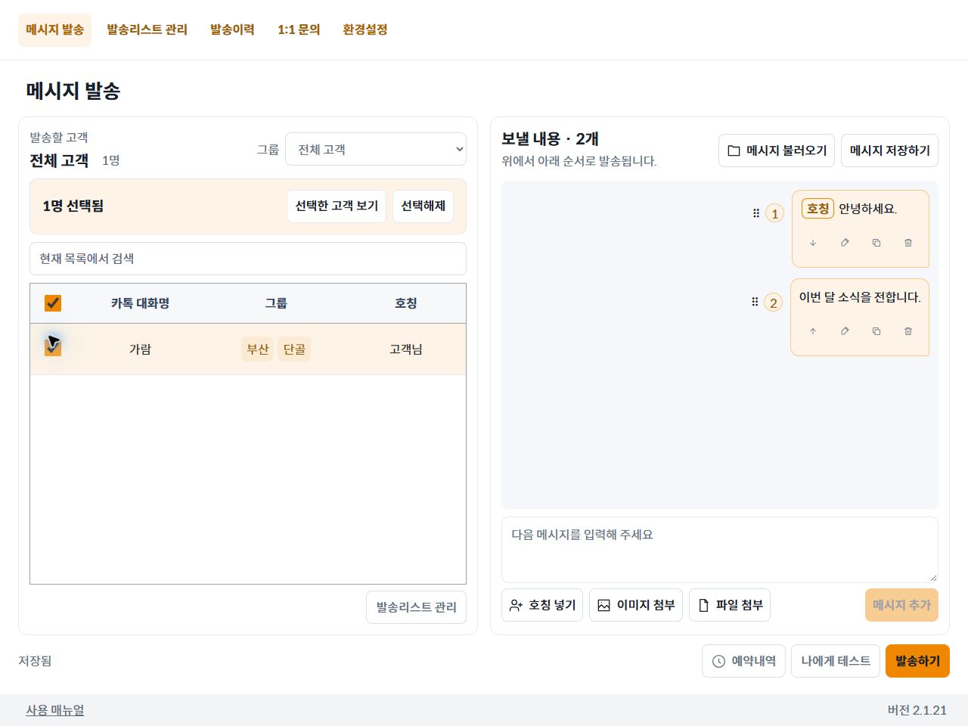Click the 가람 name in the customer table
The width and height of the screenshot is (968, 726).
tap(140, 349)
